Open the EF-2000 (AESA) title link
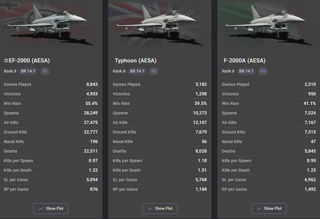Screen dimensions: 320x219 tap(30, 61)
